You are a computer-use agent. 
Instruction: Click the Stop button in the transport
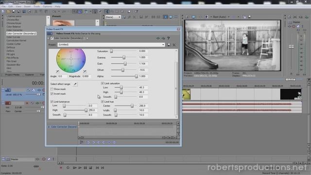pos(91,168)
